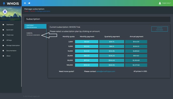The width and height of the screenshot is (173, 99).
Task: Click the 'Need more quota?' text
Action: pyautogui.click(x=66, y=71)
